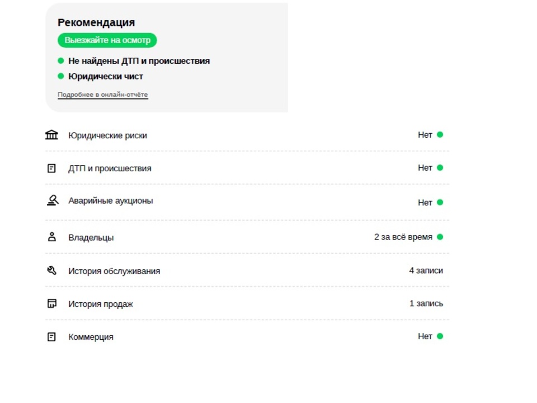Open the Подробнее в онлайн-отчёте link
Image resolution: width=537 pixels, height=403 pixels.
103,95
